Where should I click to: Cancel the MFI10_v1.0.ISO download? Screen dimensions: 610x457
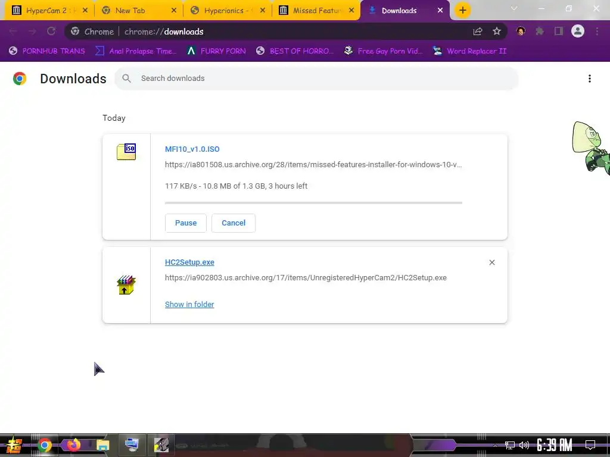coord(234,223)
